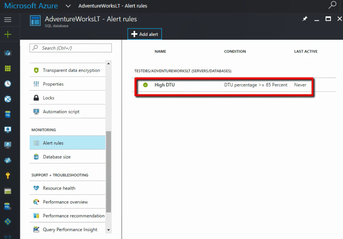Open the yellow key icon in sidebar
Image resolution: width=343 pixels, height=239 pixels.
[8, 175]
